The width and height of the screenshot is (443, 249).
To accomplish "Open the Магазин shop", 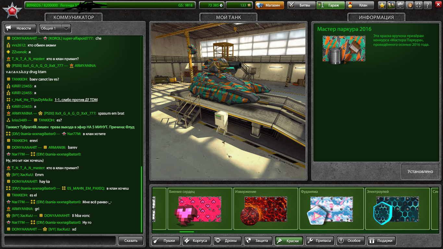I will (269, 5).
